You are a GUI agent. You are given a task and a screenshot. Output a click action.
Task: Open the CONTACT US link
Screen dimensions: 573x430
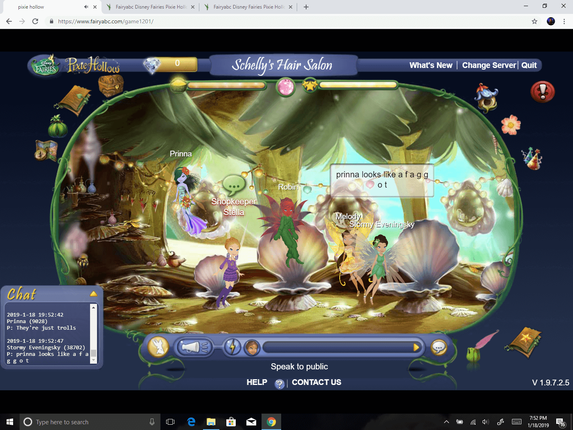point(316,382)
